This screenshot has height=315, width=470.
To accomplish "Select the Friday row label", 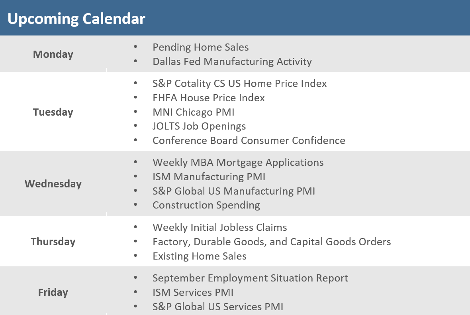I will pos(53,292).
